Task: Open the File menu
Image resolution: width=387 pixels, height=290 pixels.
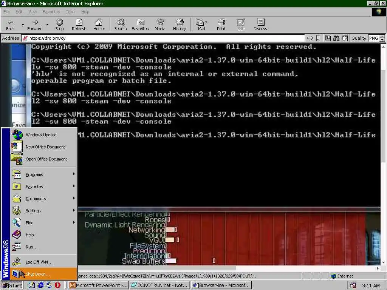Action: pyautogui.click(x=6, y=12)
